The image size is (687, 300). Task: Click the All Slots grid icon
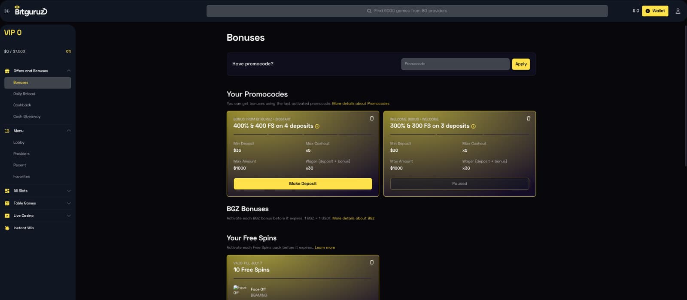click(x=7, y=191)
